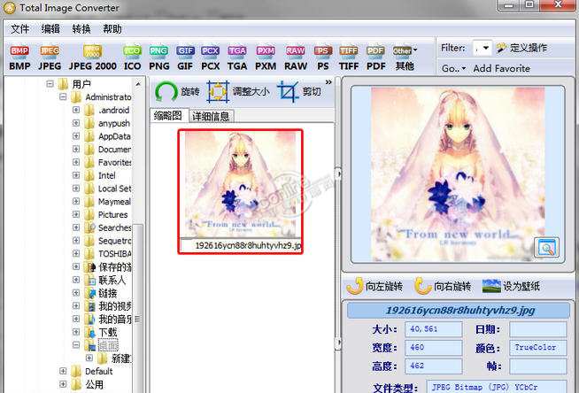Click Add Favorite
Screen dimensions: 579x393
501,69
